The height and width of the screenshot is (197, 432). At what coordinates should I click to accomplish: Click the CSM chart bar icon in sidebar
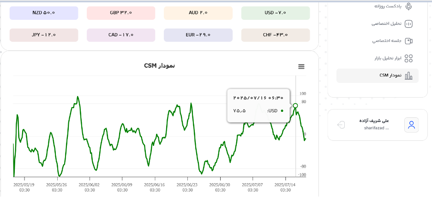coord(408,75)
